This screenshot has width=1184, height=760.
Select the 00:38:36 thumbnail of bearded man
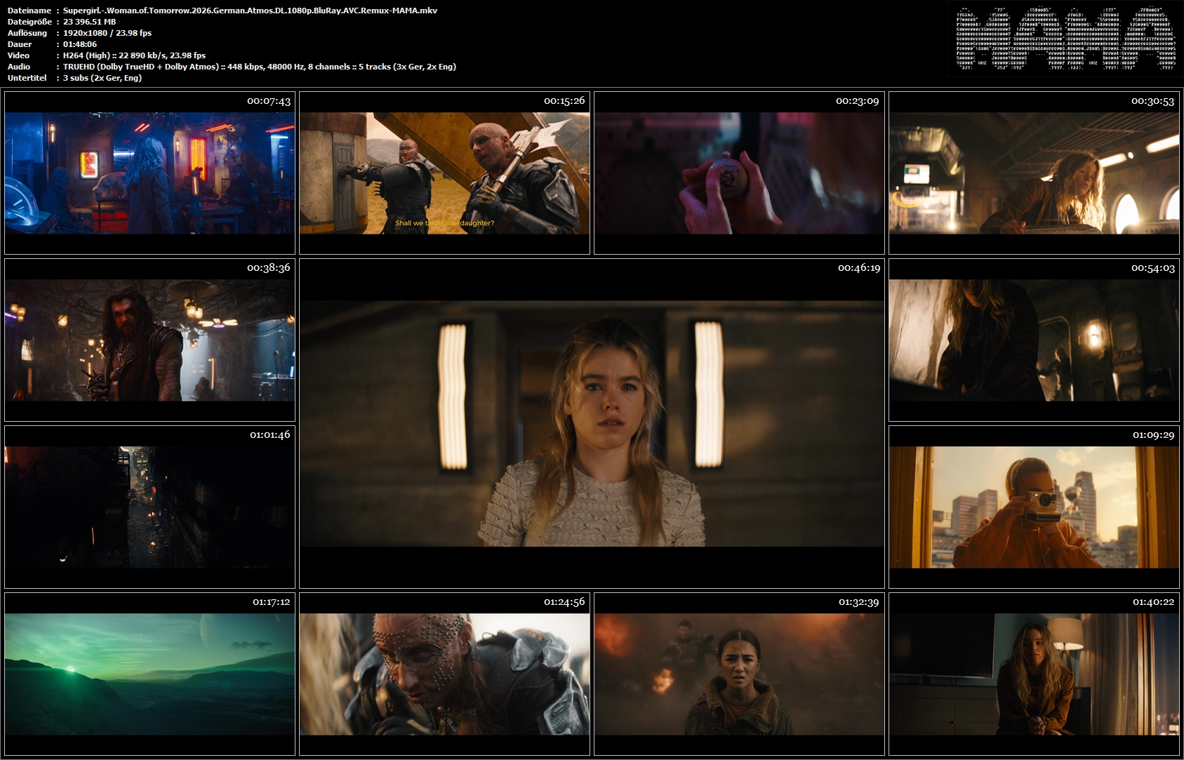click(149, 340)
